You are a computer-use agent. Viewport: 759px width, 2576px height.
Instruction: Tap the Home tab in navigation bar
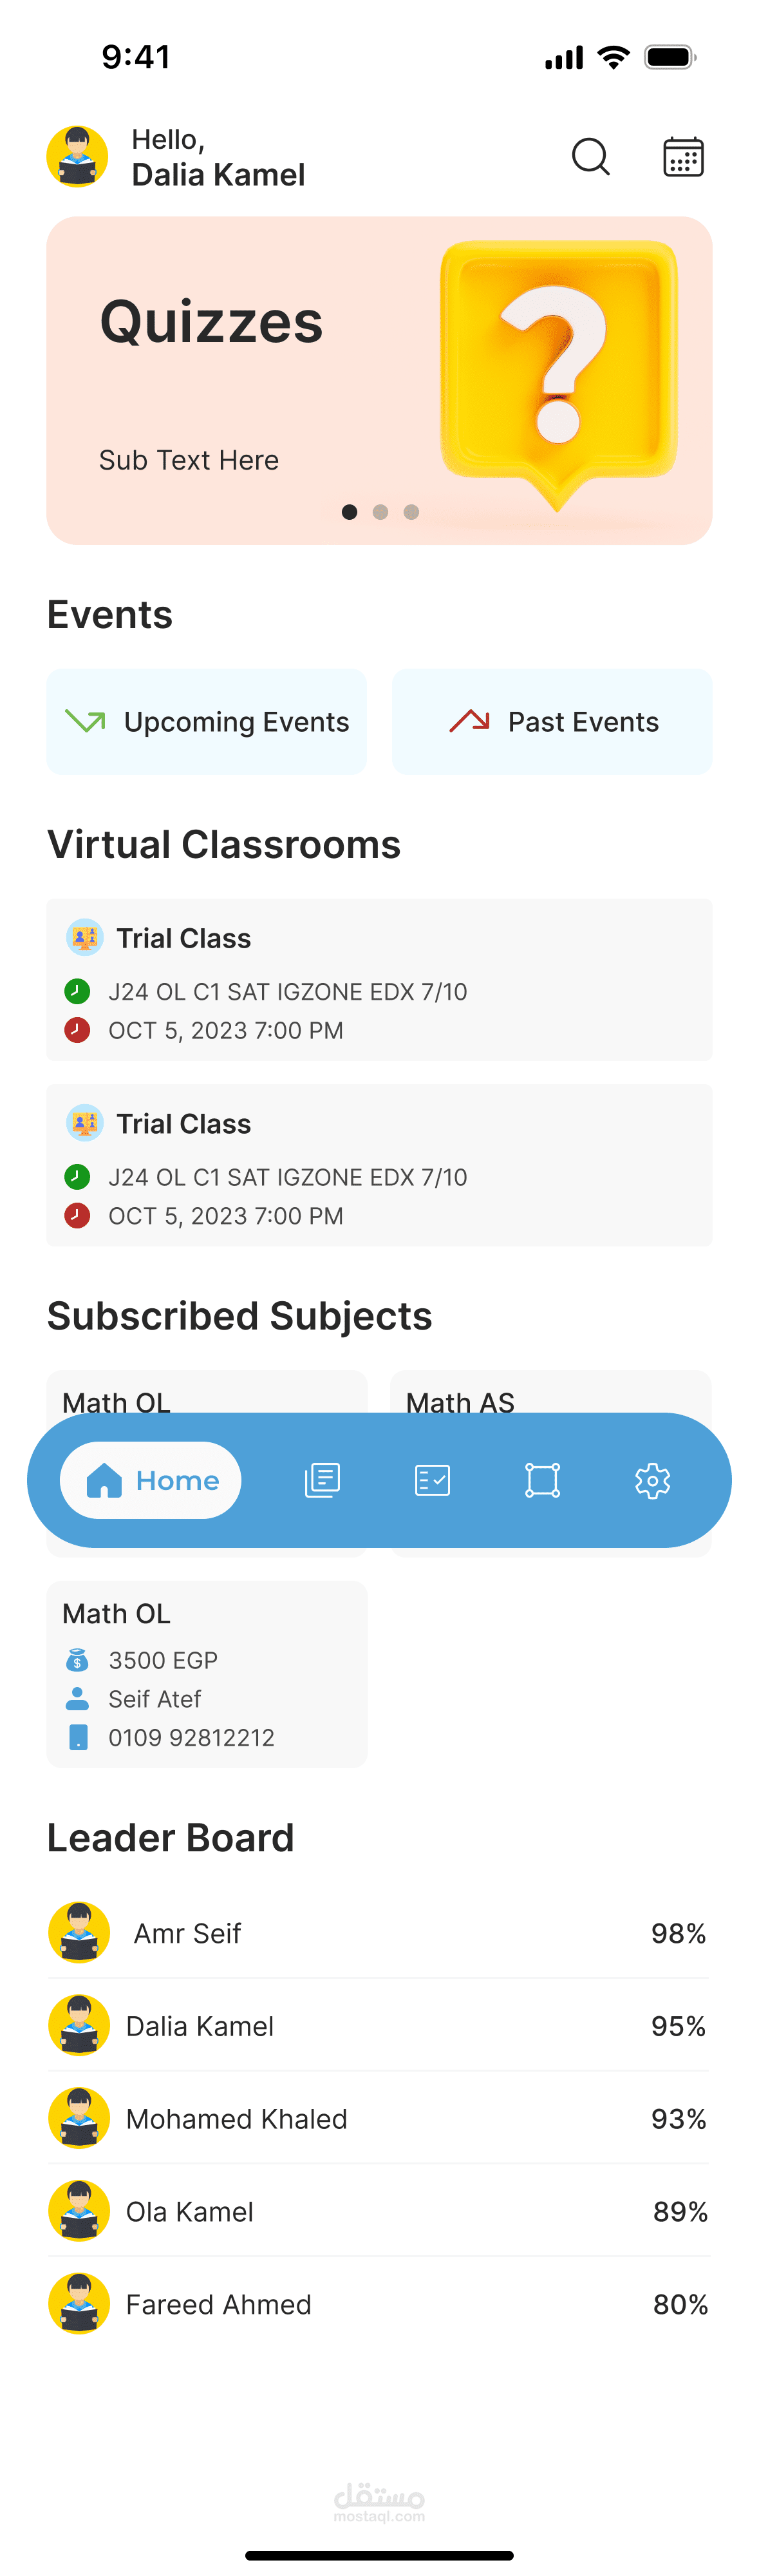151,1480
